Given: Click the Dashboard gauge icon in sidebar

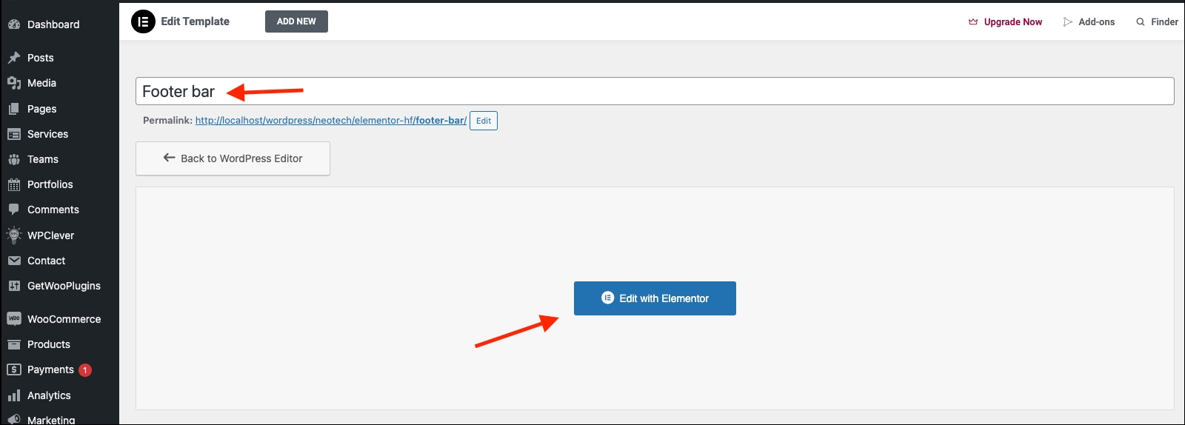Looking at the screenshot, I should pos(14,24).
